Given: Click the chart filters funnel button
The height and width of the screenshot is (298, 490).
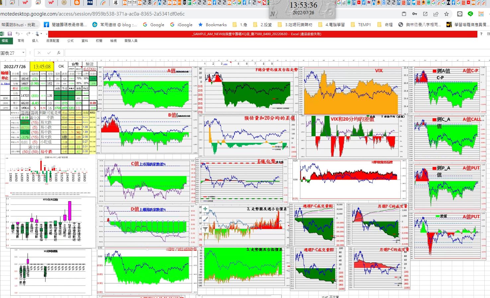Looking at the screenshot, I should pos(205,229).
